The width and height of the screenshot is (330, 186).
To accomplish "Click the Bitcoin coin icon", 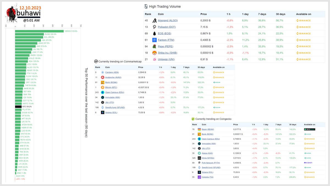I will tap(103, 87).
